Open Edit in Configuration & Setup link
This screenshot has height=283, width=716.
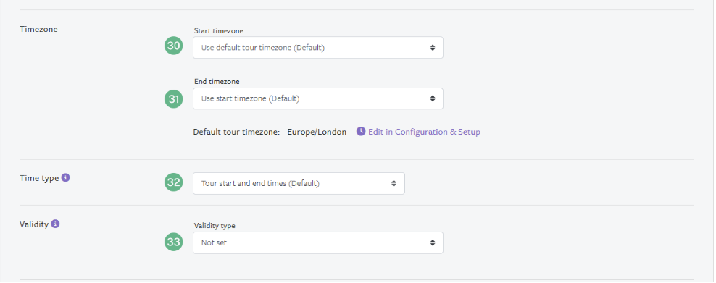coord(424,132)
